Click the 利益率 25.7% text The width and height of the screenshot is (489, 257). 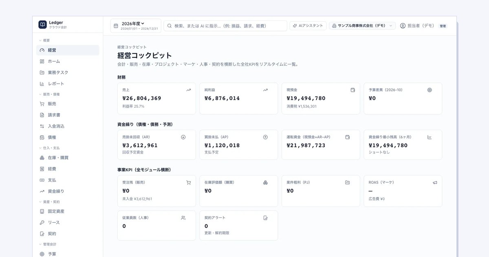133,106
